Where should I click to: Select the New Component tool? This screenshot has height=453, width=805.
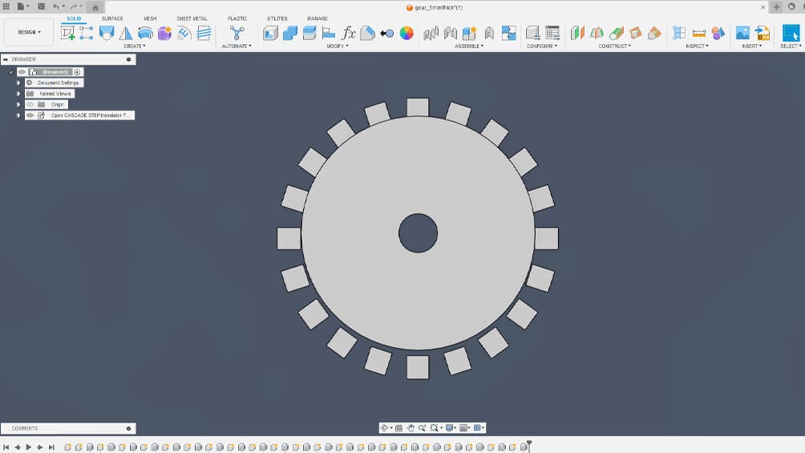point(469,33)
